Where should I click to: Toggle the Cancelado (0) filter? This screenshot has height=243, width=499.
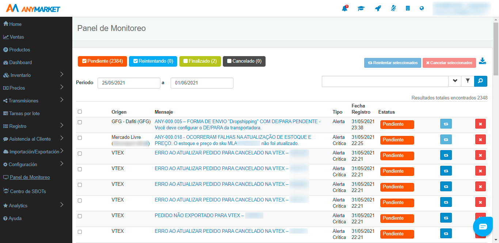point(244,61)
